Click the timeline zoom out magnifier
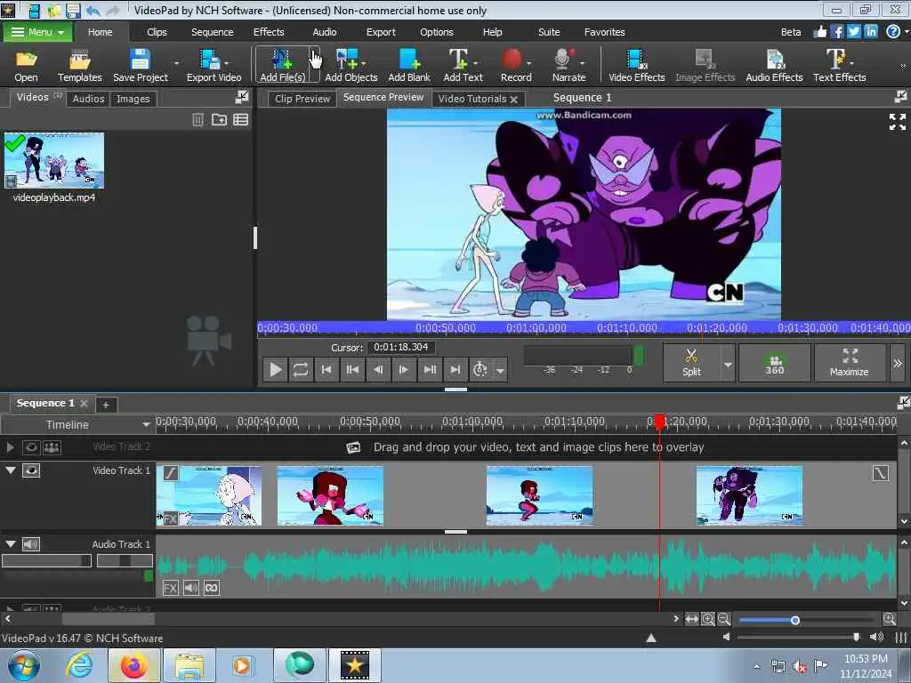The image size is (911, 683). coord(723,619)
